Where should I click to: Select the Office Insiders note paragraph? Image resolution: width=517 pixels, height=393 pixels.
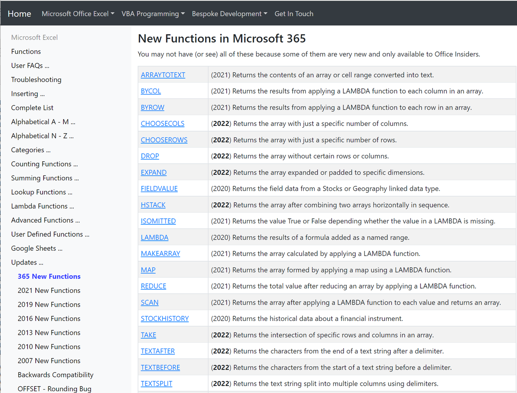coord(309,54)
